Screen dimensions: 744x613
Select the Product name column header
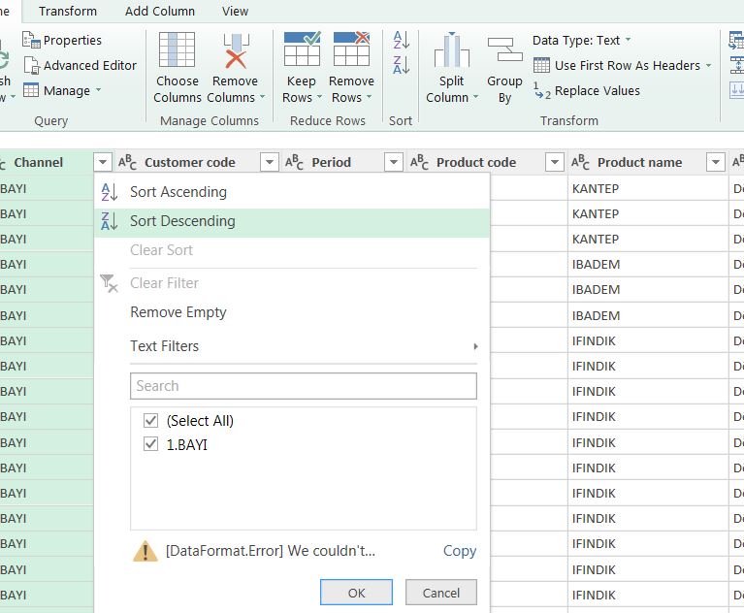click(639, 162)
